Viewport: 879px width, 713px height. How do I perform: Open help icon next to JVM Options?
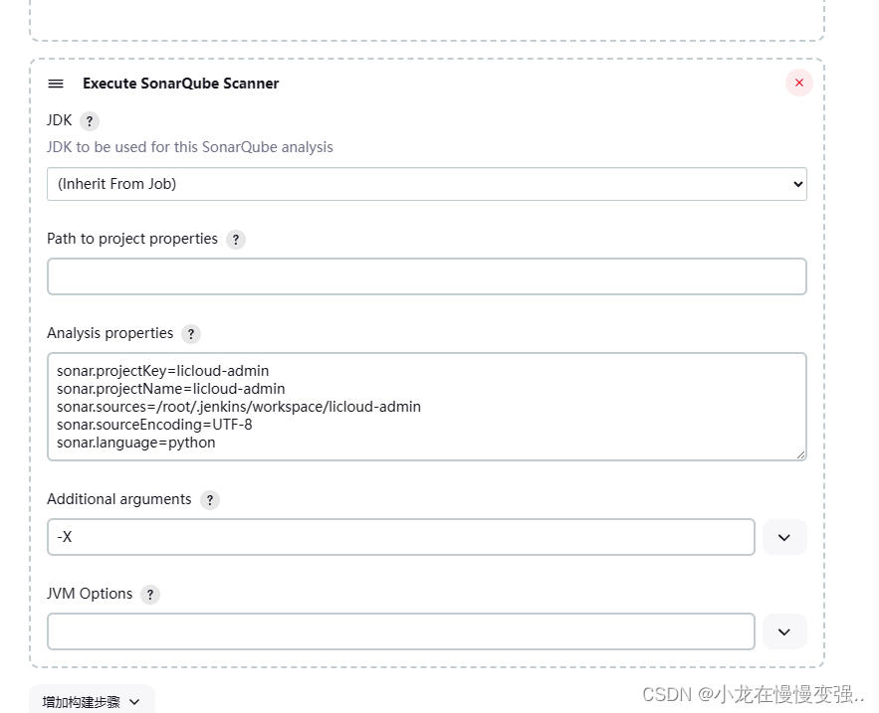point(149,595)
